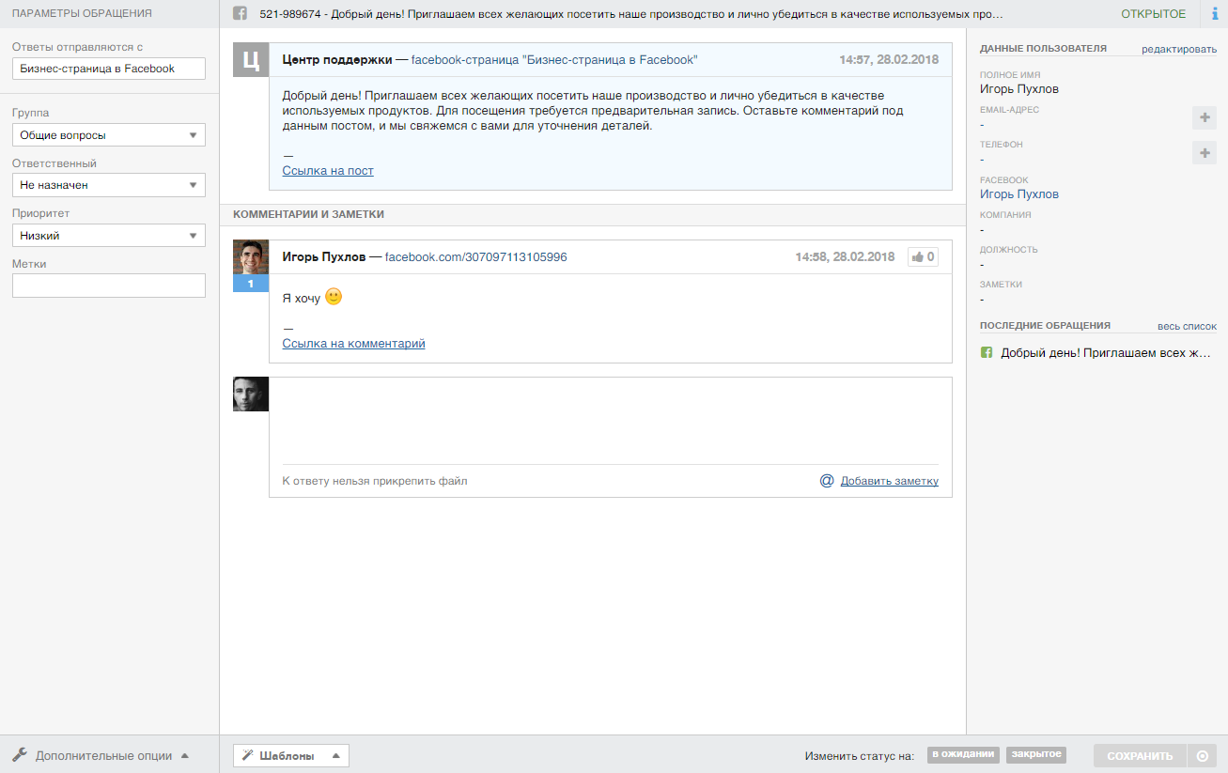Open the round options button beside СОХРАНИТЬ

[x=1202, y=756]
